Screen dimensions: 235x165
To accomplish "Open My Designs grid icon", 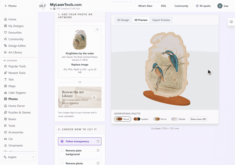I will (6, 26).
